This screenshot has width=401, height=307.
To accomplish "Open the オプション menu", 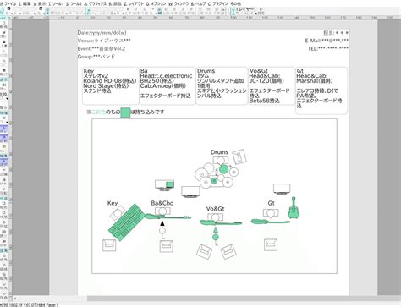I will click(157, 3).
